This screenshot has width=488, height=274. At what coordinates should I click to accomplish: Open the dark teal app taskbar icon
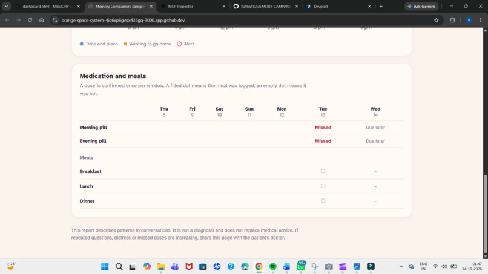371,267
